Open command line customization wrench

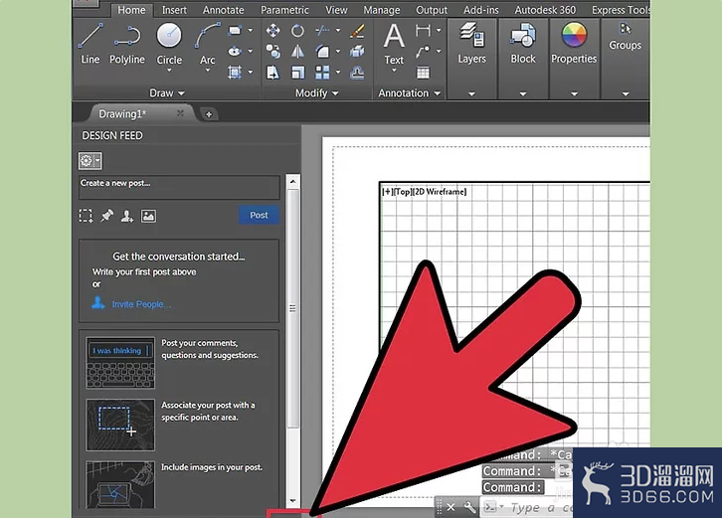(x=469, y=507)
